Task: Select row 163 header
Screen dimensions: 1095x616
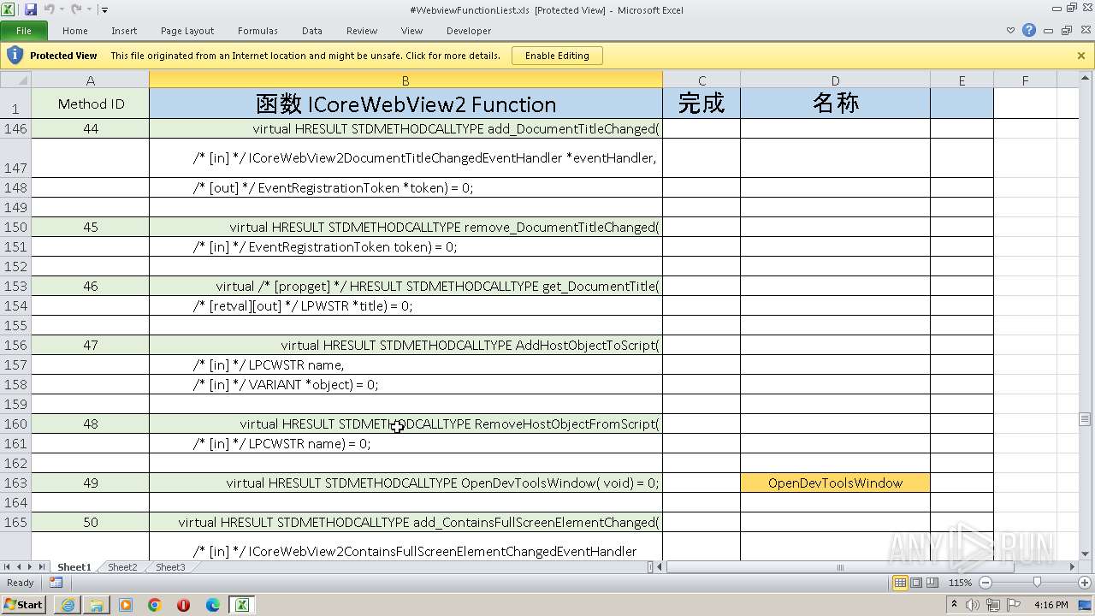Action: point(15,483)
